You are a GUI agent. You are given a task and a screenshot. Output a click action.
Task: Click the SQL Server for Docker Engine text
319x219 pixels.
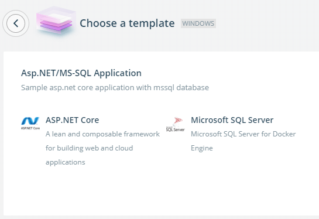pos(243,141)
